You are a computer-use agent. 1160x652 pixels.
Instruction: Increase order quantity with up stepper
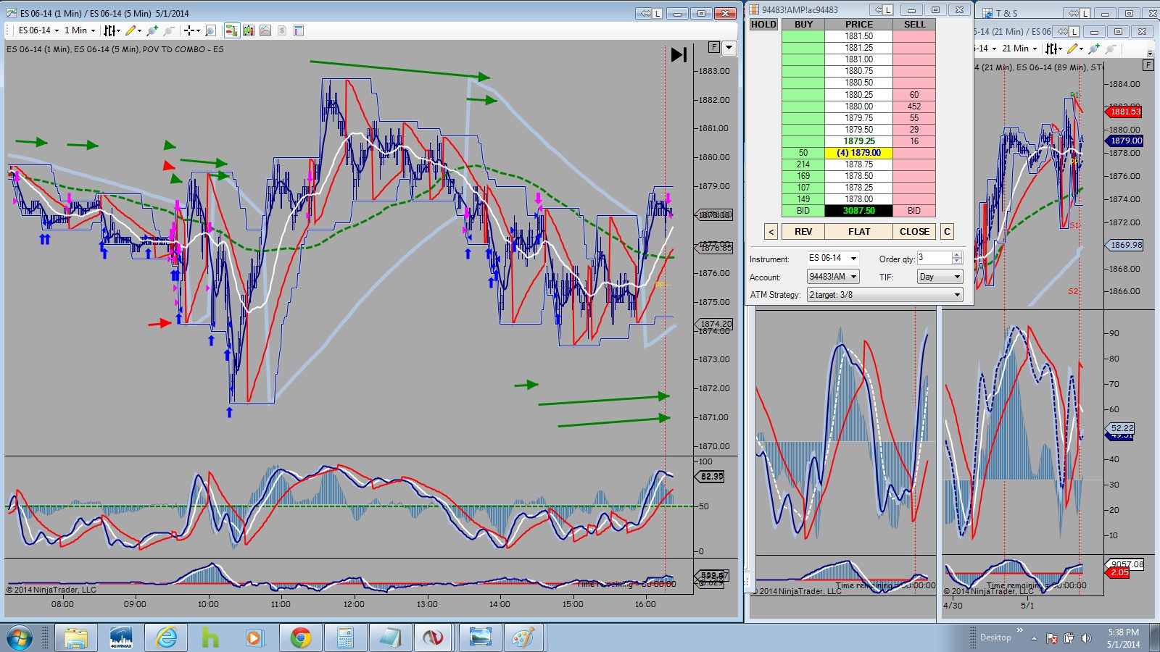(957, 255)
